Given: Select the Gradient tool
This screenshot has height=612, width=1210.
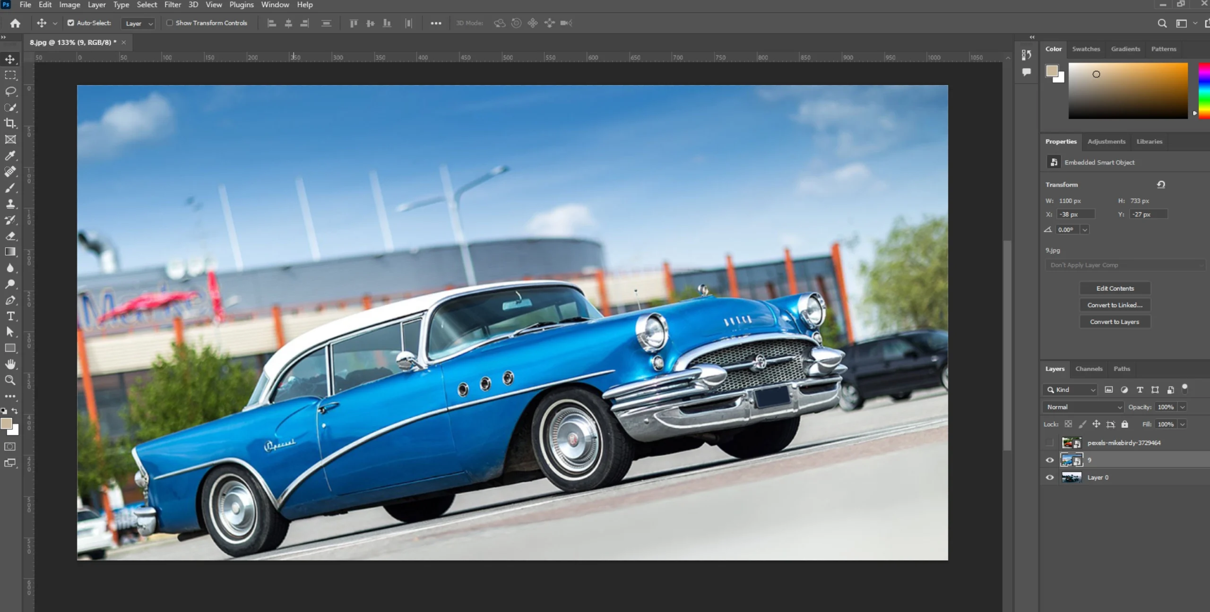Looking at the screenshot, I should pos(10,252).
